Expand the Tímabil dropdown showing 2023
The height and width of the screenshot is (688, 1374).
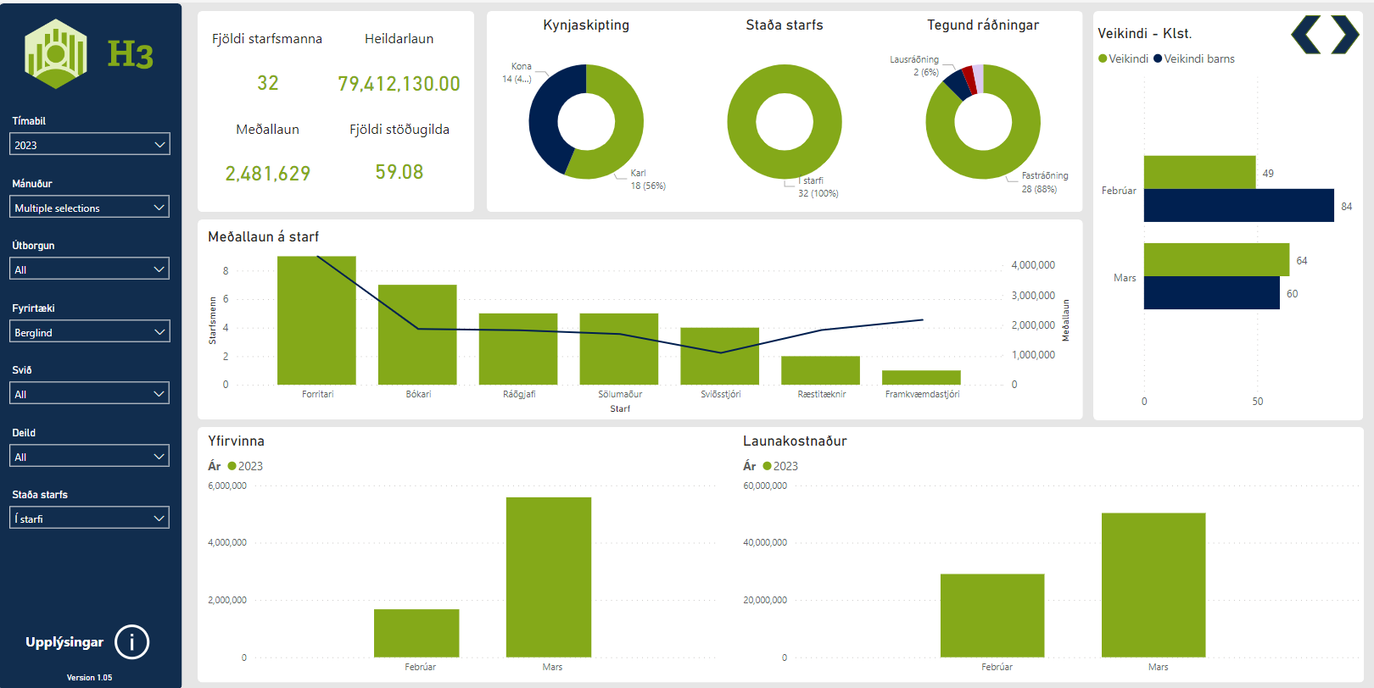click(x=90, y=145)
